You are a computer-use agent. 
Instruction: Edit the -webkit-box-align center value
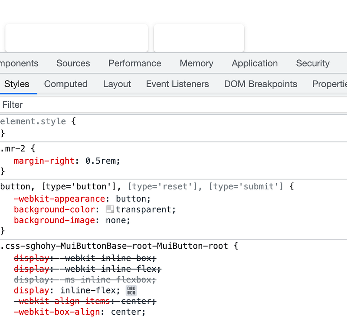(x=125, y=312)
